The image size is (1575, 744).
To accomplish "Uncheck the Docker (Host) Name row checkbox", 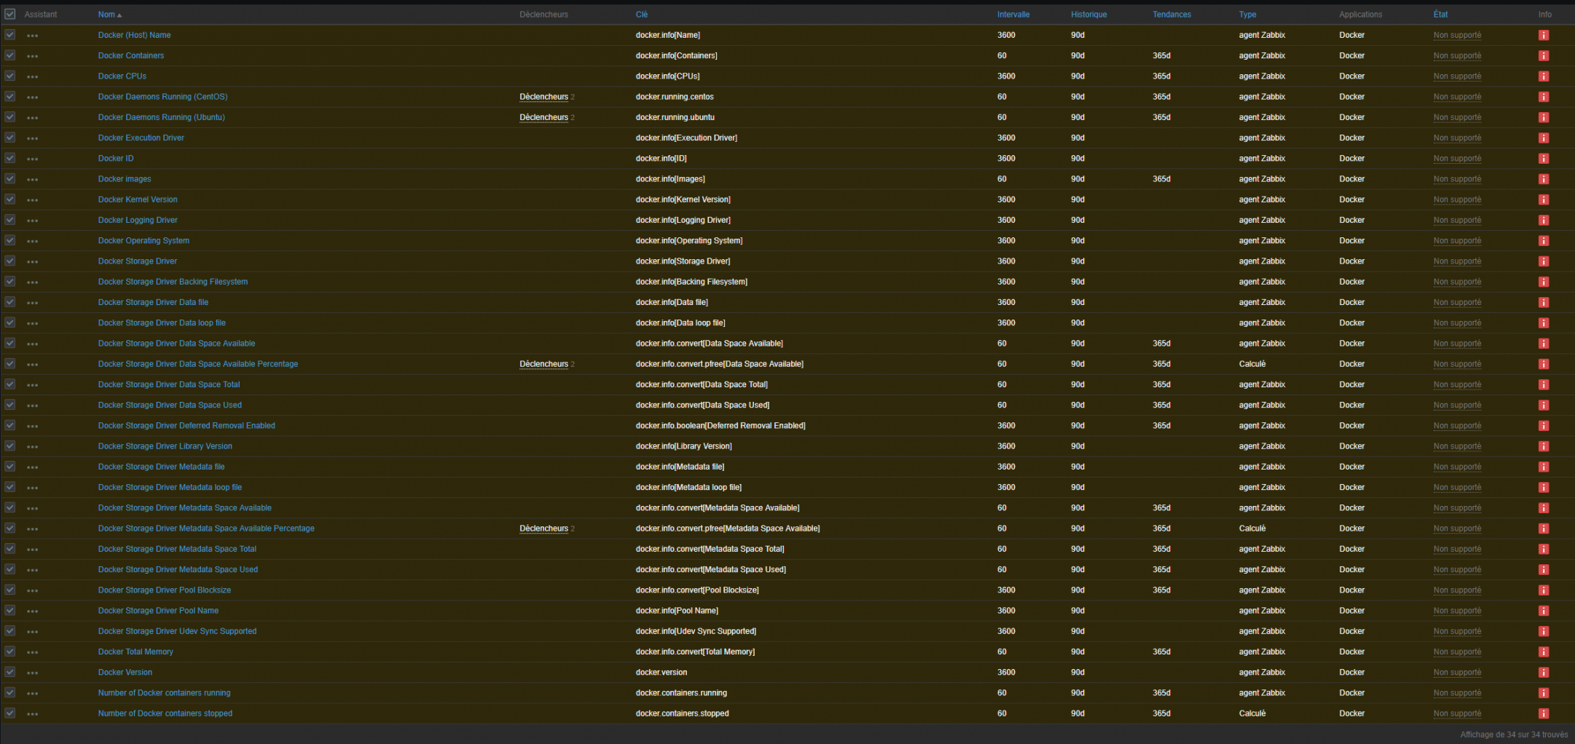I will coord(10,35).
